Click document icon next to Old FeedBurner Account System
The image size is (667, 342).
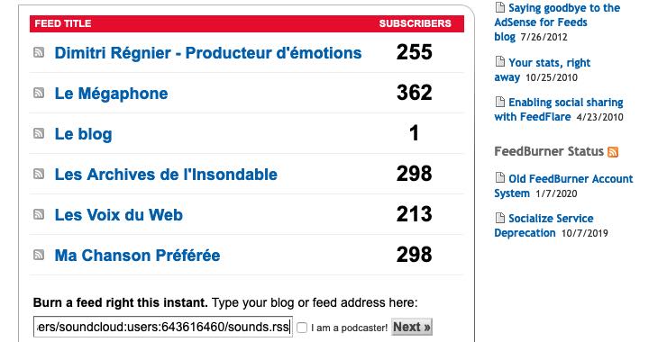pos(500,177)
